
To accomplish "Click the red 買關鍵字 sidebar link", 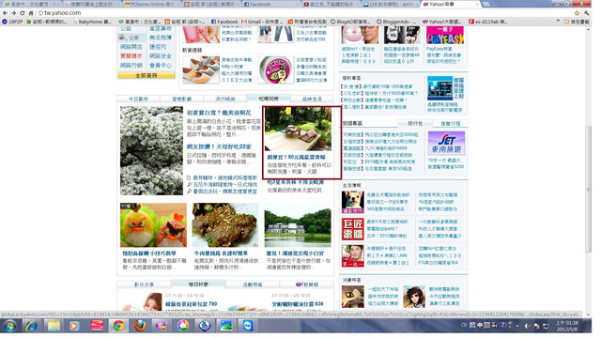I will click(131, 56).
